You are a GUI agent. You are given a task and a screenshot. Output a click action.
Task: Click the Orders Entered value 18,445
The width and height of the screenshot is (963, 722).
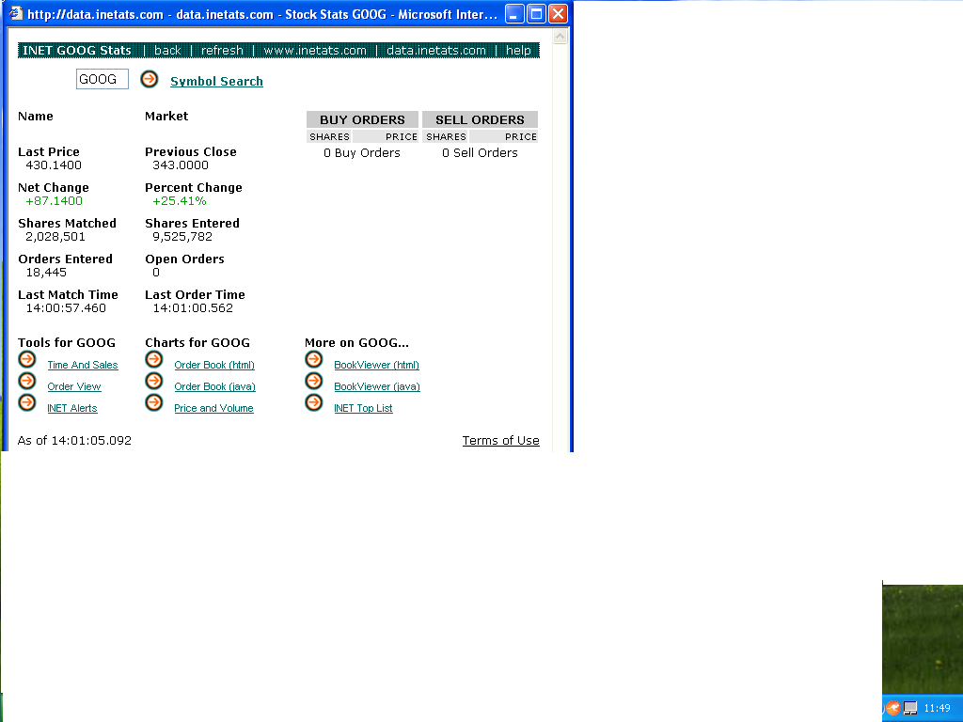pyautogui.click(x=46, y=272)
